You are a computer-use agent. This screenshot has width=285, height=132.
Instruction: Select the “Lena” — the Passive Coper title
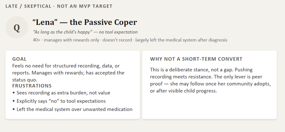coord(85,22)
